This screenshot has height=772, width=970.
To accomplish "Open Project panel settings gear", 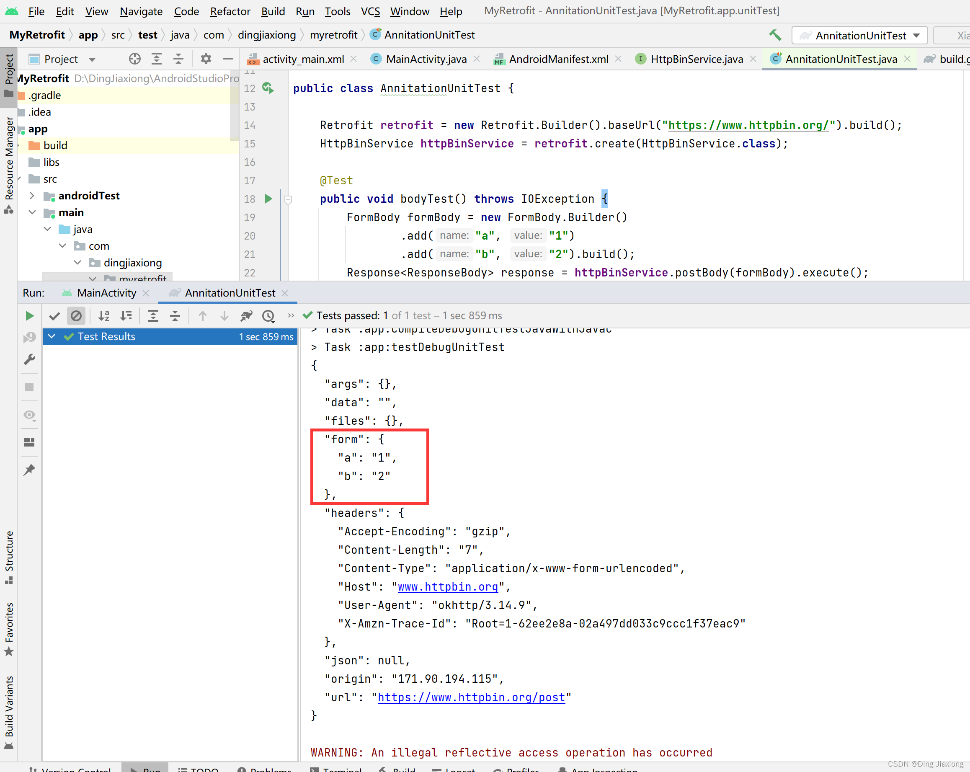I will 206,59.
